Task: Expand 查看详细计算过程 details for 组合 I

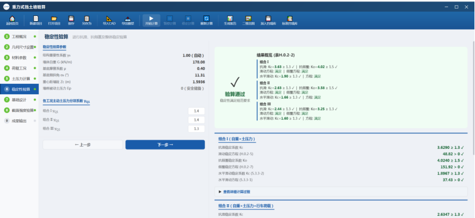Action: (341, 192)
